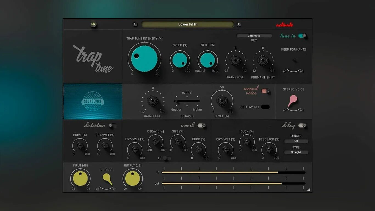Click the top-row Transpose knob
375x211 pixels.
235,60
